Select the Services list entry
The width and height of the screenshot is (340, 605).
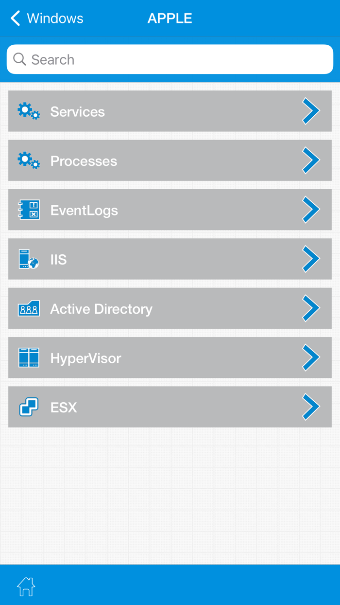tap(170, 111)
